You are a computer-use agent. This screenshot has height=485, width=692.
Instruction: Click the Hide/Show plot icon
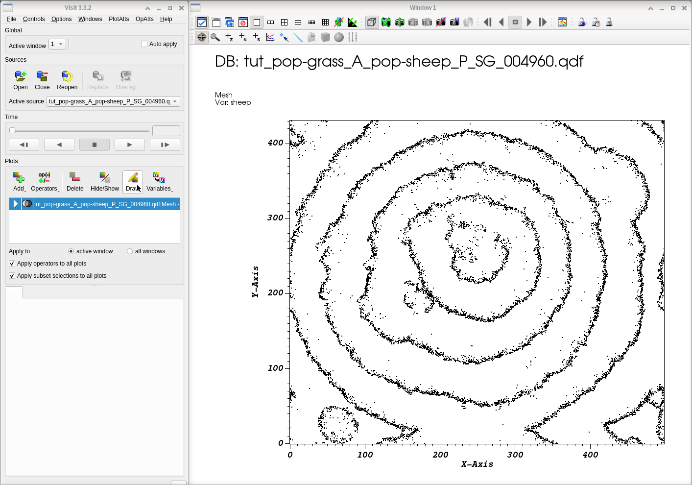tap(104, 178)
